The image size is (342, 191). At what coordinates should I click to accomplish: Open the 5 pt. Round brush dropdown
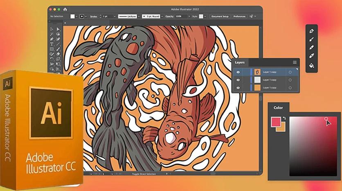click(x=162, y=16)
